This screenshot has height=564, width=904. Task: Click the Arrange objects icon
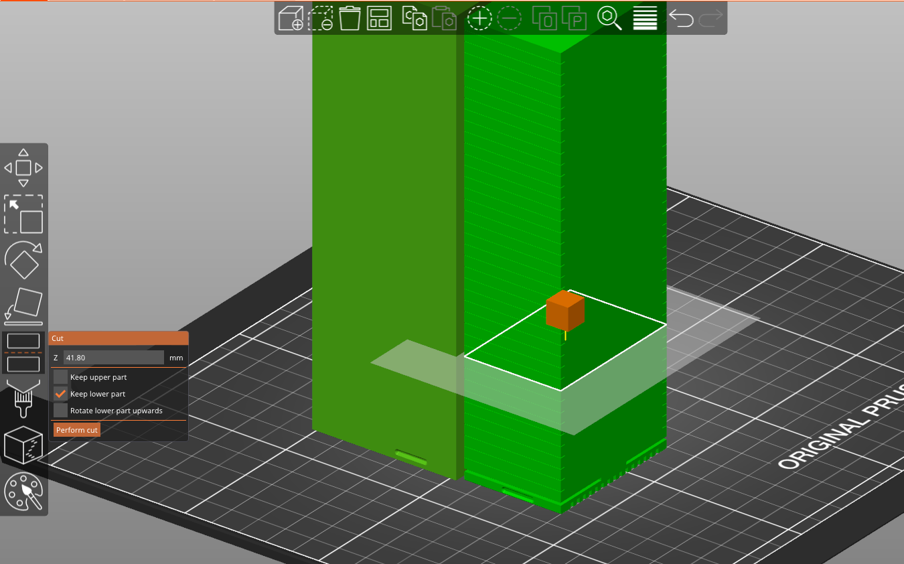click(x=379, y=18)
